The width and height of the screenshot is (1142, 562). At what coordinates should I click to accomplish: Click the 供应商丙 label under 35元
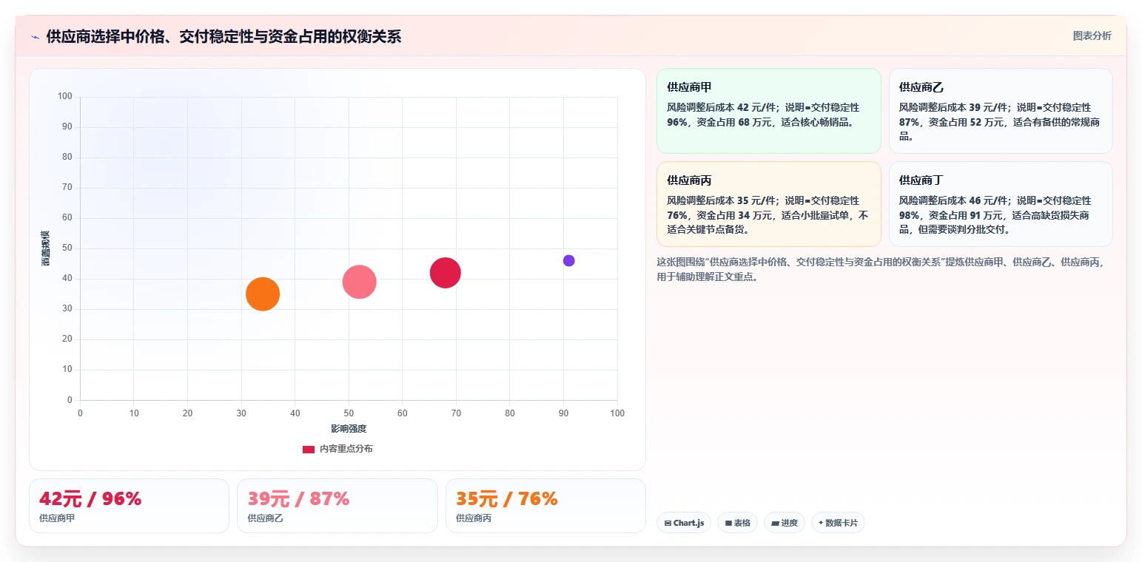(x=474, y=518)
